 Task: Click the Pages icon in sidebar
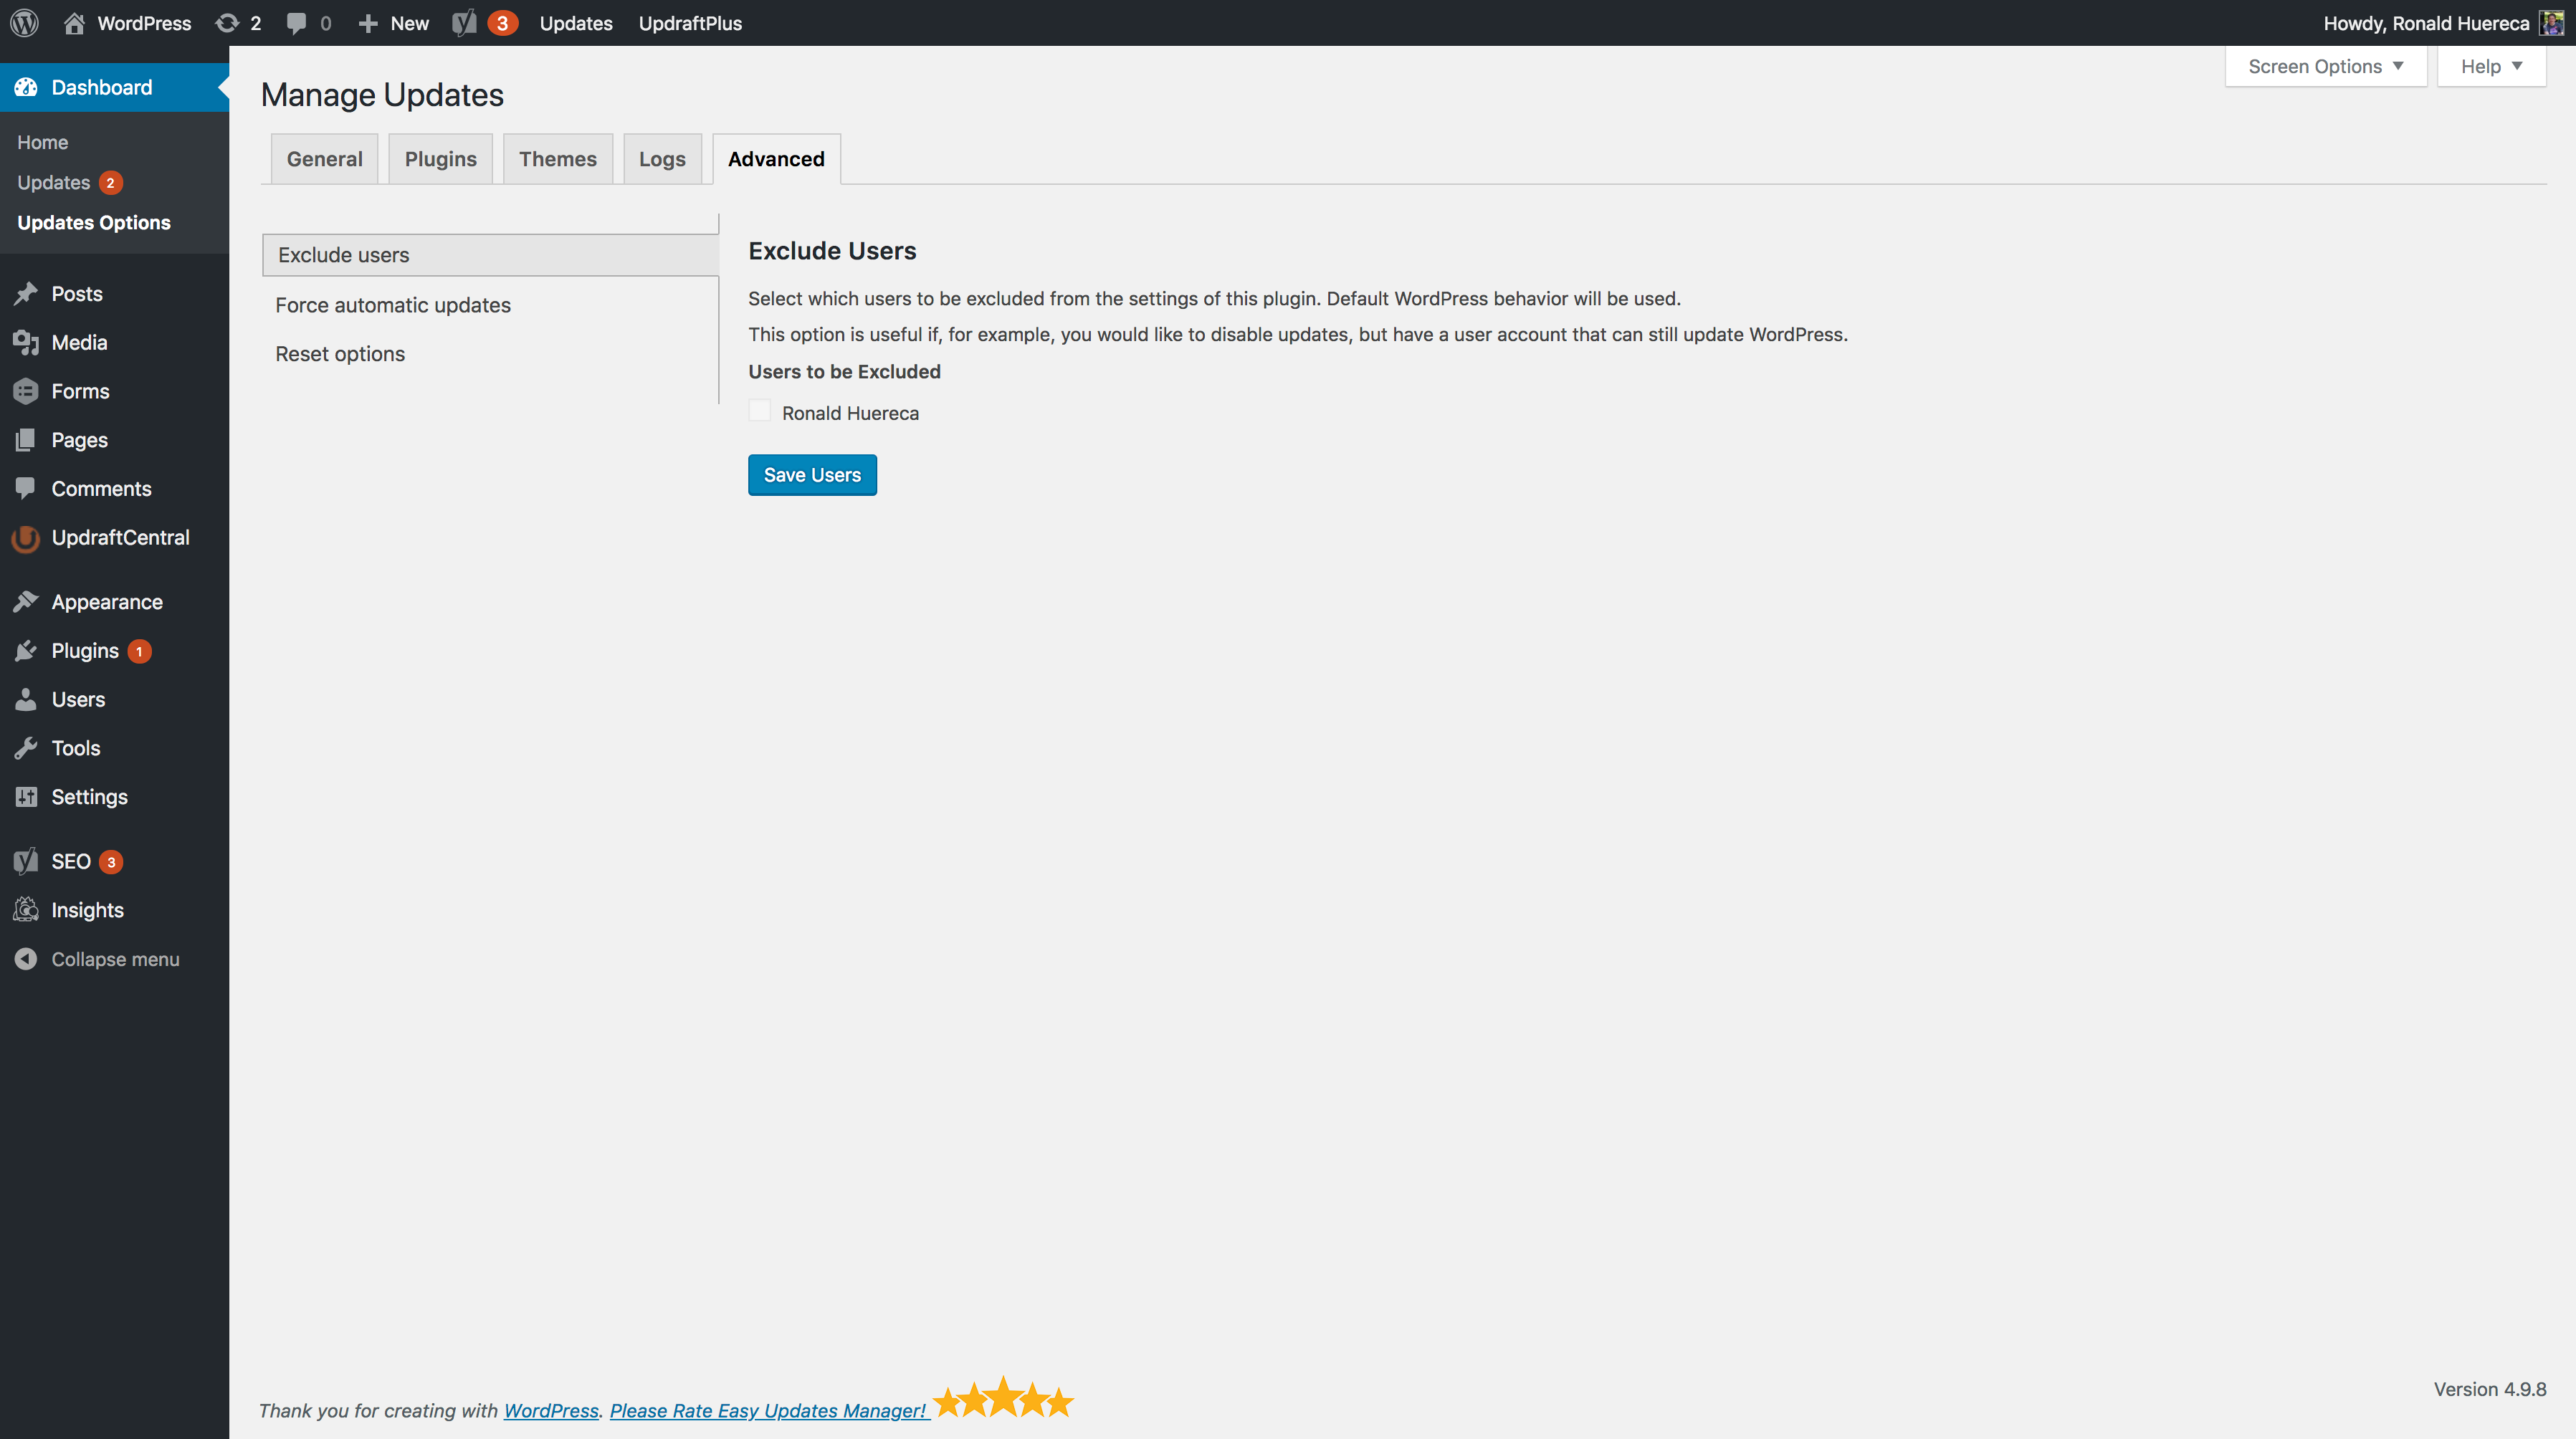pos(26,440)
